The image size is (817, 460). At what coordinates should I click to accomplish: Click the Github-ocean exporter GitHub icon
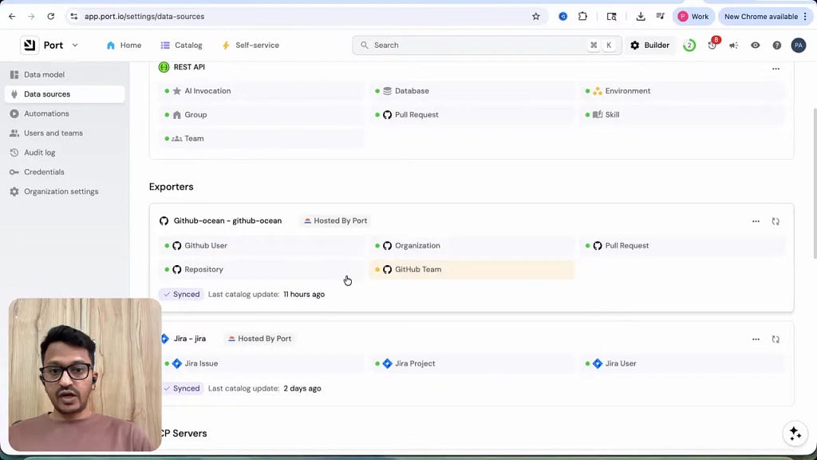click(164, 221)
